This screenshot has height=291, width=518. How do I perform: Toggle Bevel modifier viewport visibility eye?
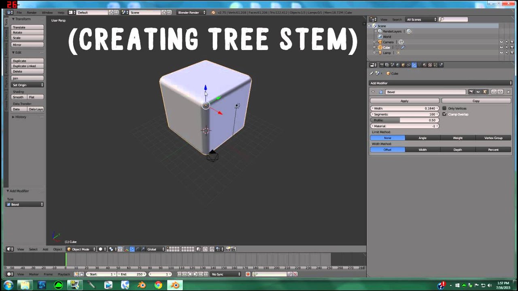[x=478, y=92]
